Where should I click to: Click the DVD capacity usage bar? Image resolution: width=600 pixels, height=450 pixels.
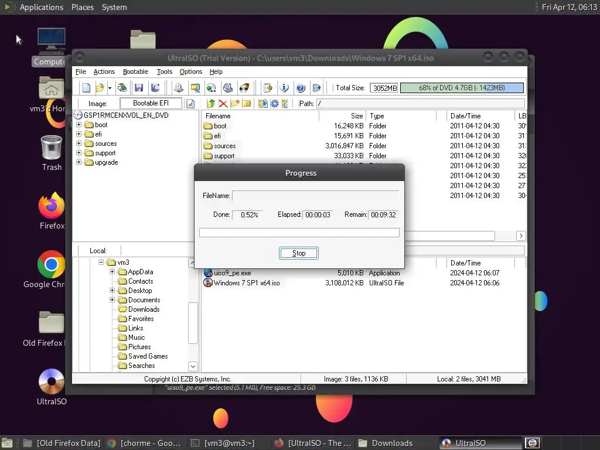pos(462,88)
